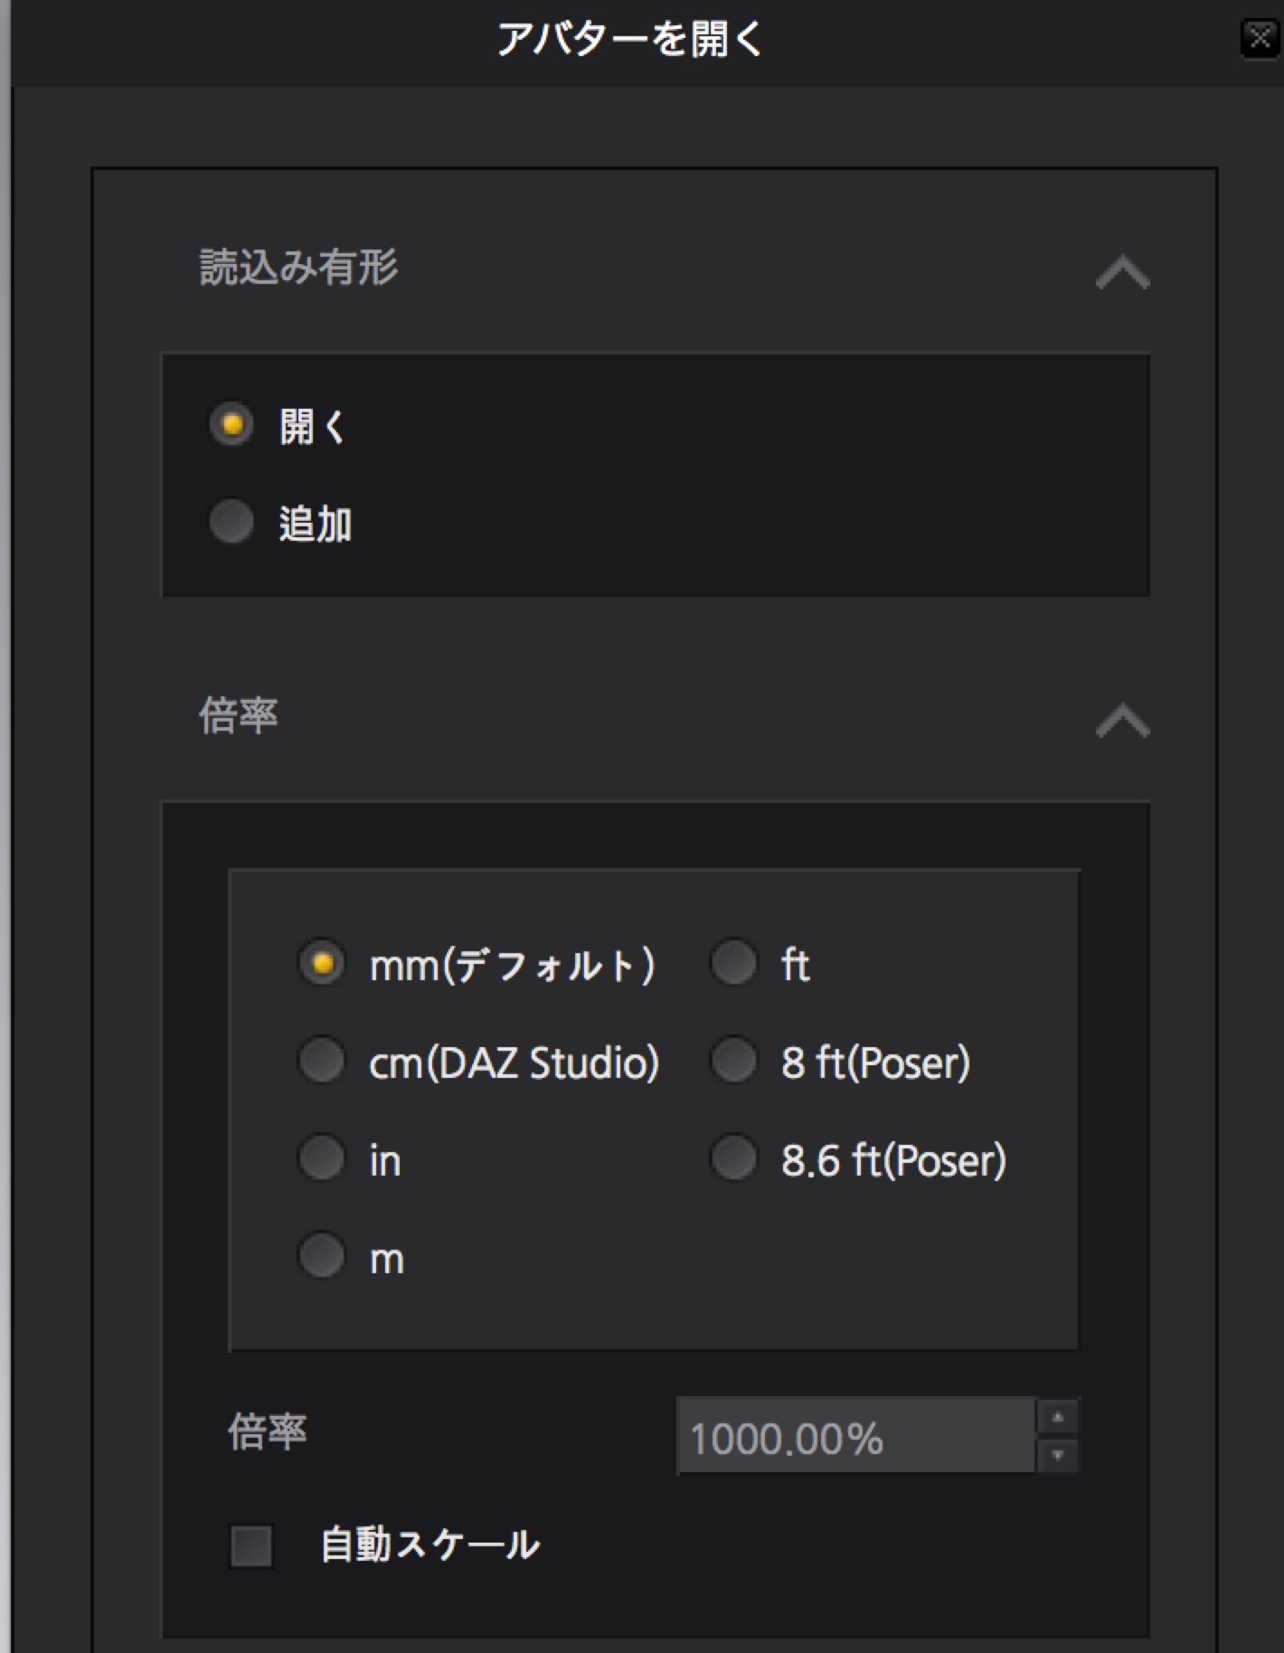Choose the 8 ft(Poser) scale option
The image size is (1284, 1653).
click(x=733, y=1061)
